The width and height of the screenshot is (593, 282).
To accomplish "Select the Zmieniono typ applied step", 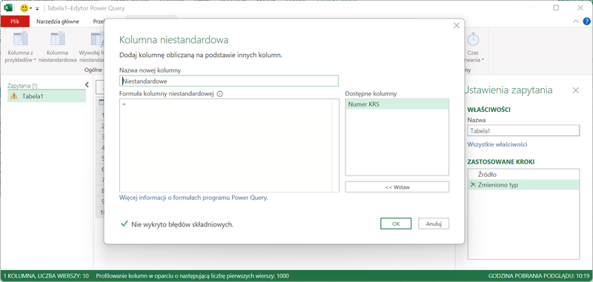I will coord(523,184).
